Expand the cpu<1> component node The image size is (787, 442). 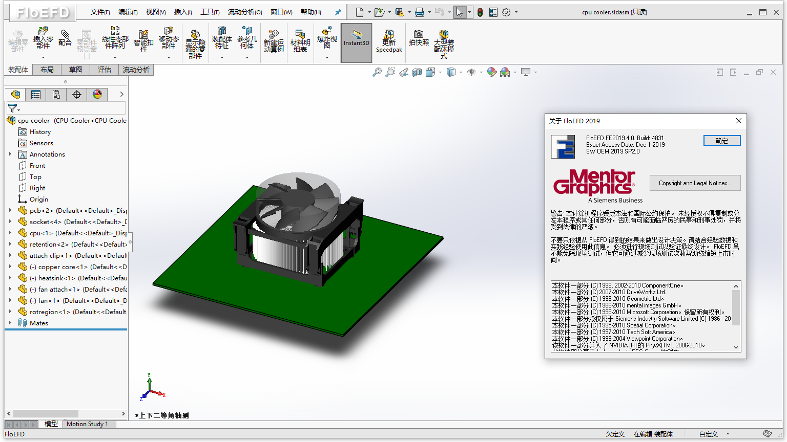10,233
